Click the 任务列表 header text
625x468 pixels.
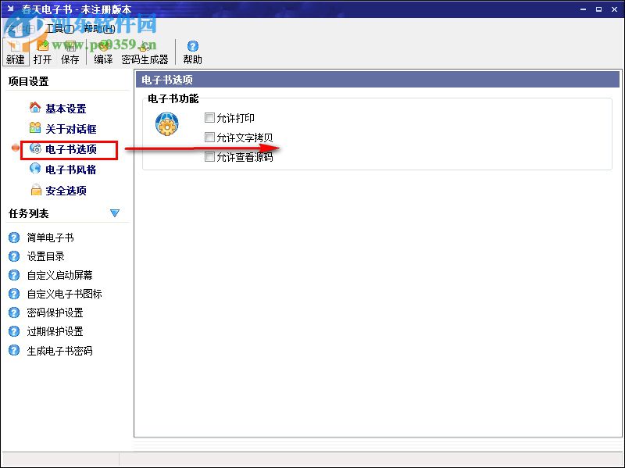28,213
